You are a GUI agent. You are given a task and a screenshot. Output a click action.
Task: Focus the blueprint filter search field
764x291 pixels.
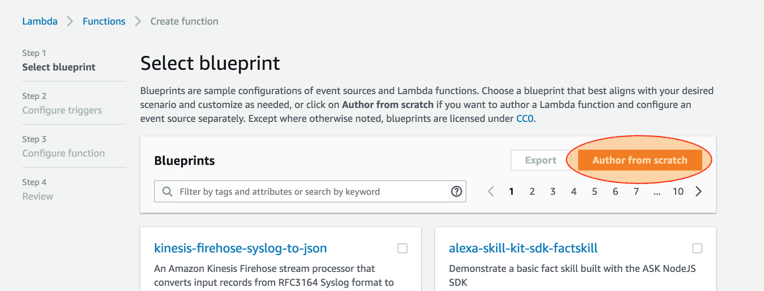pos(310,192)
